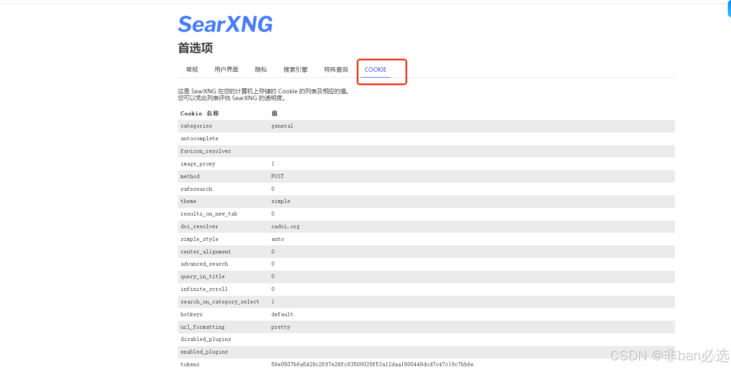Screen dimensions: 731x368
Task: Click the 'method' cookie name
Action: [190, 176]
